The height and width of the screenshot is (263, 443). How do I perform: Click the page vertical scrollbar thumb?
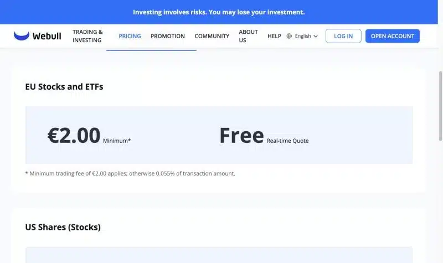(440, 106)
